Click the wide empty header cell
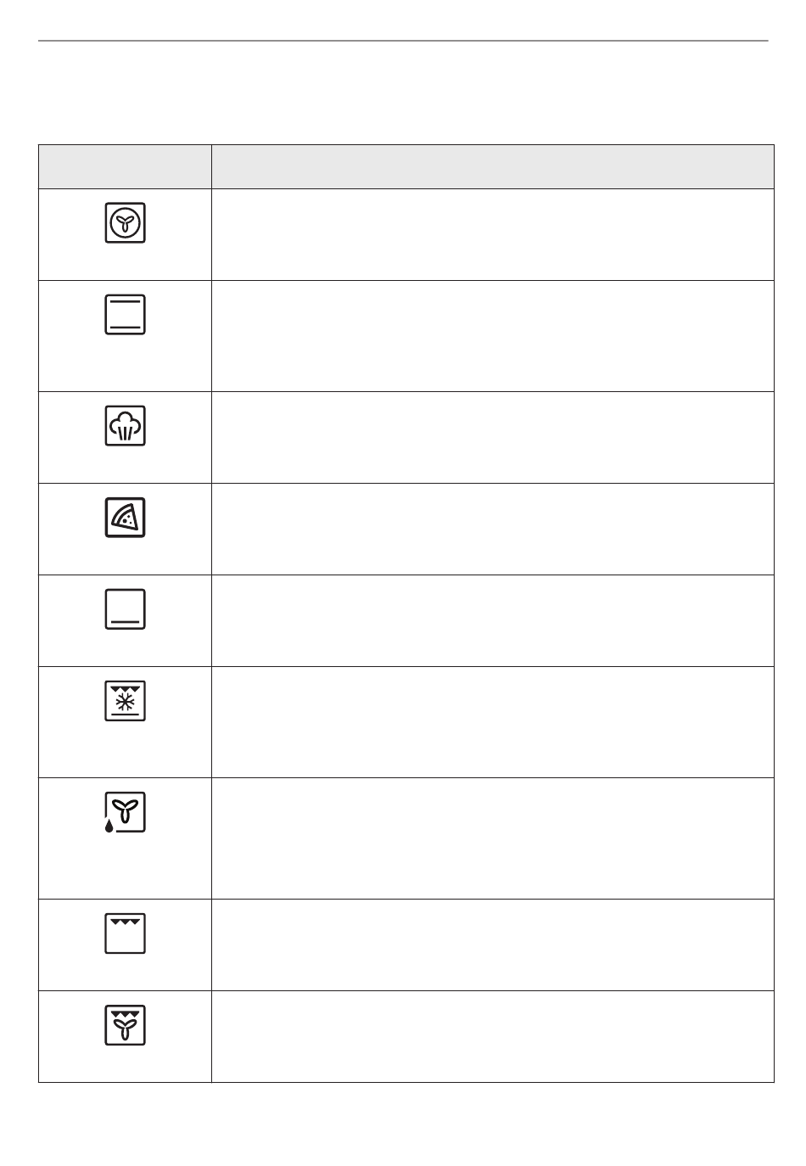The image size is (806, 1166). pyautogui.click(x=492, y=166)
